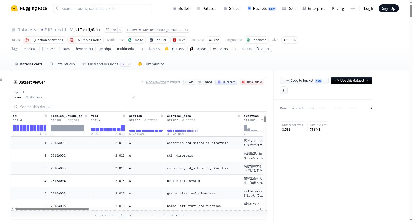The width and height of the screenshot is (413, 222).
Task: Like the JMedQA dataset
Action: (x=111, y=30)
